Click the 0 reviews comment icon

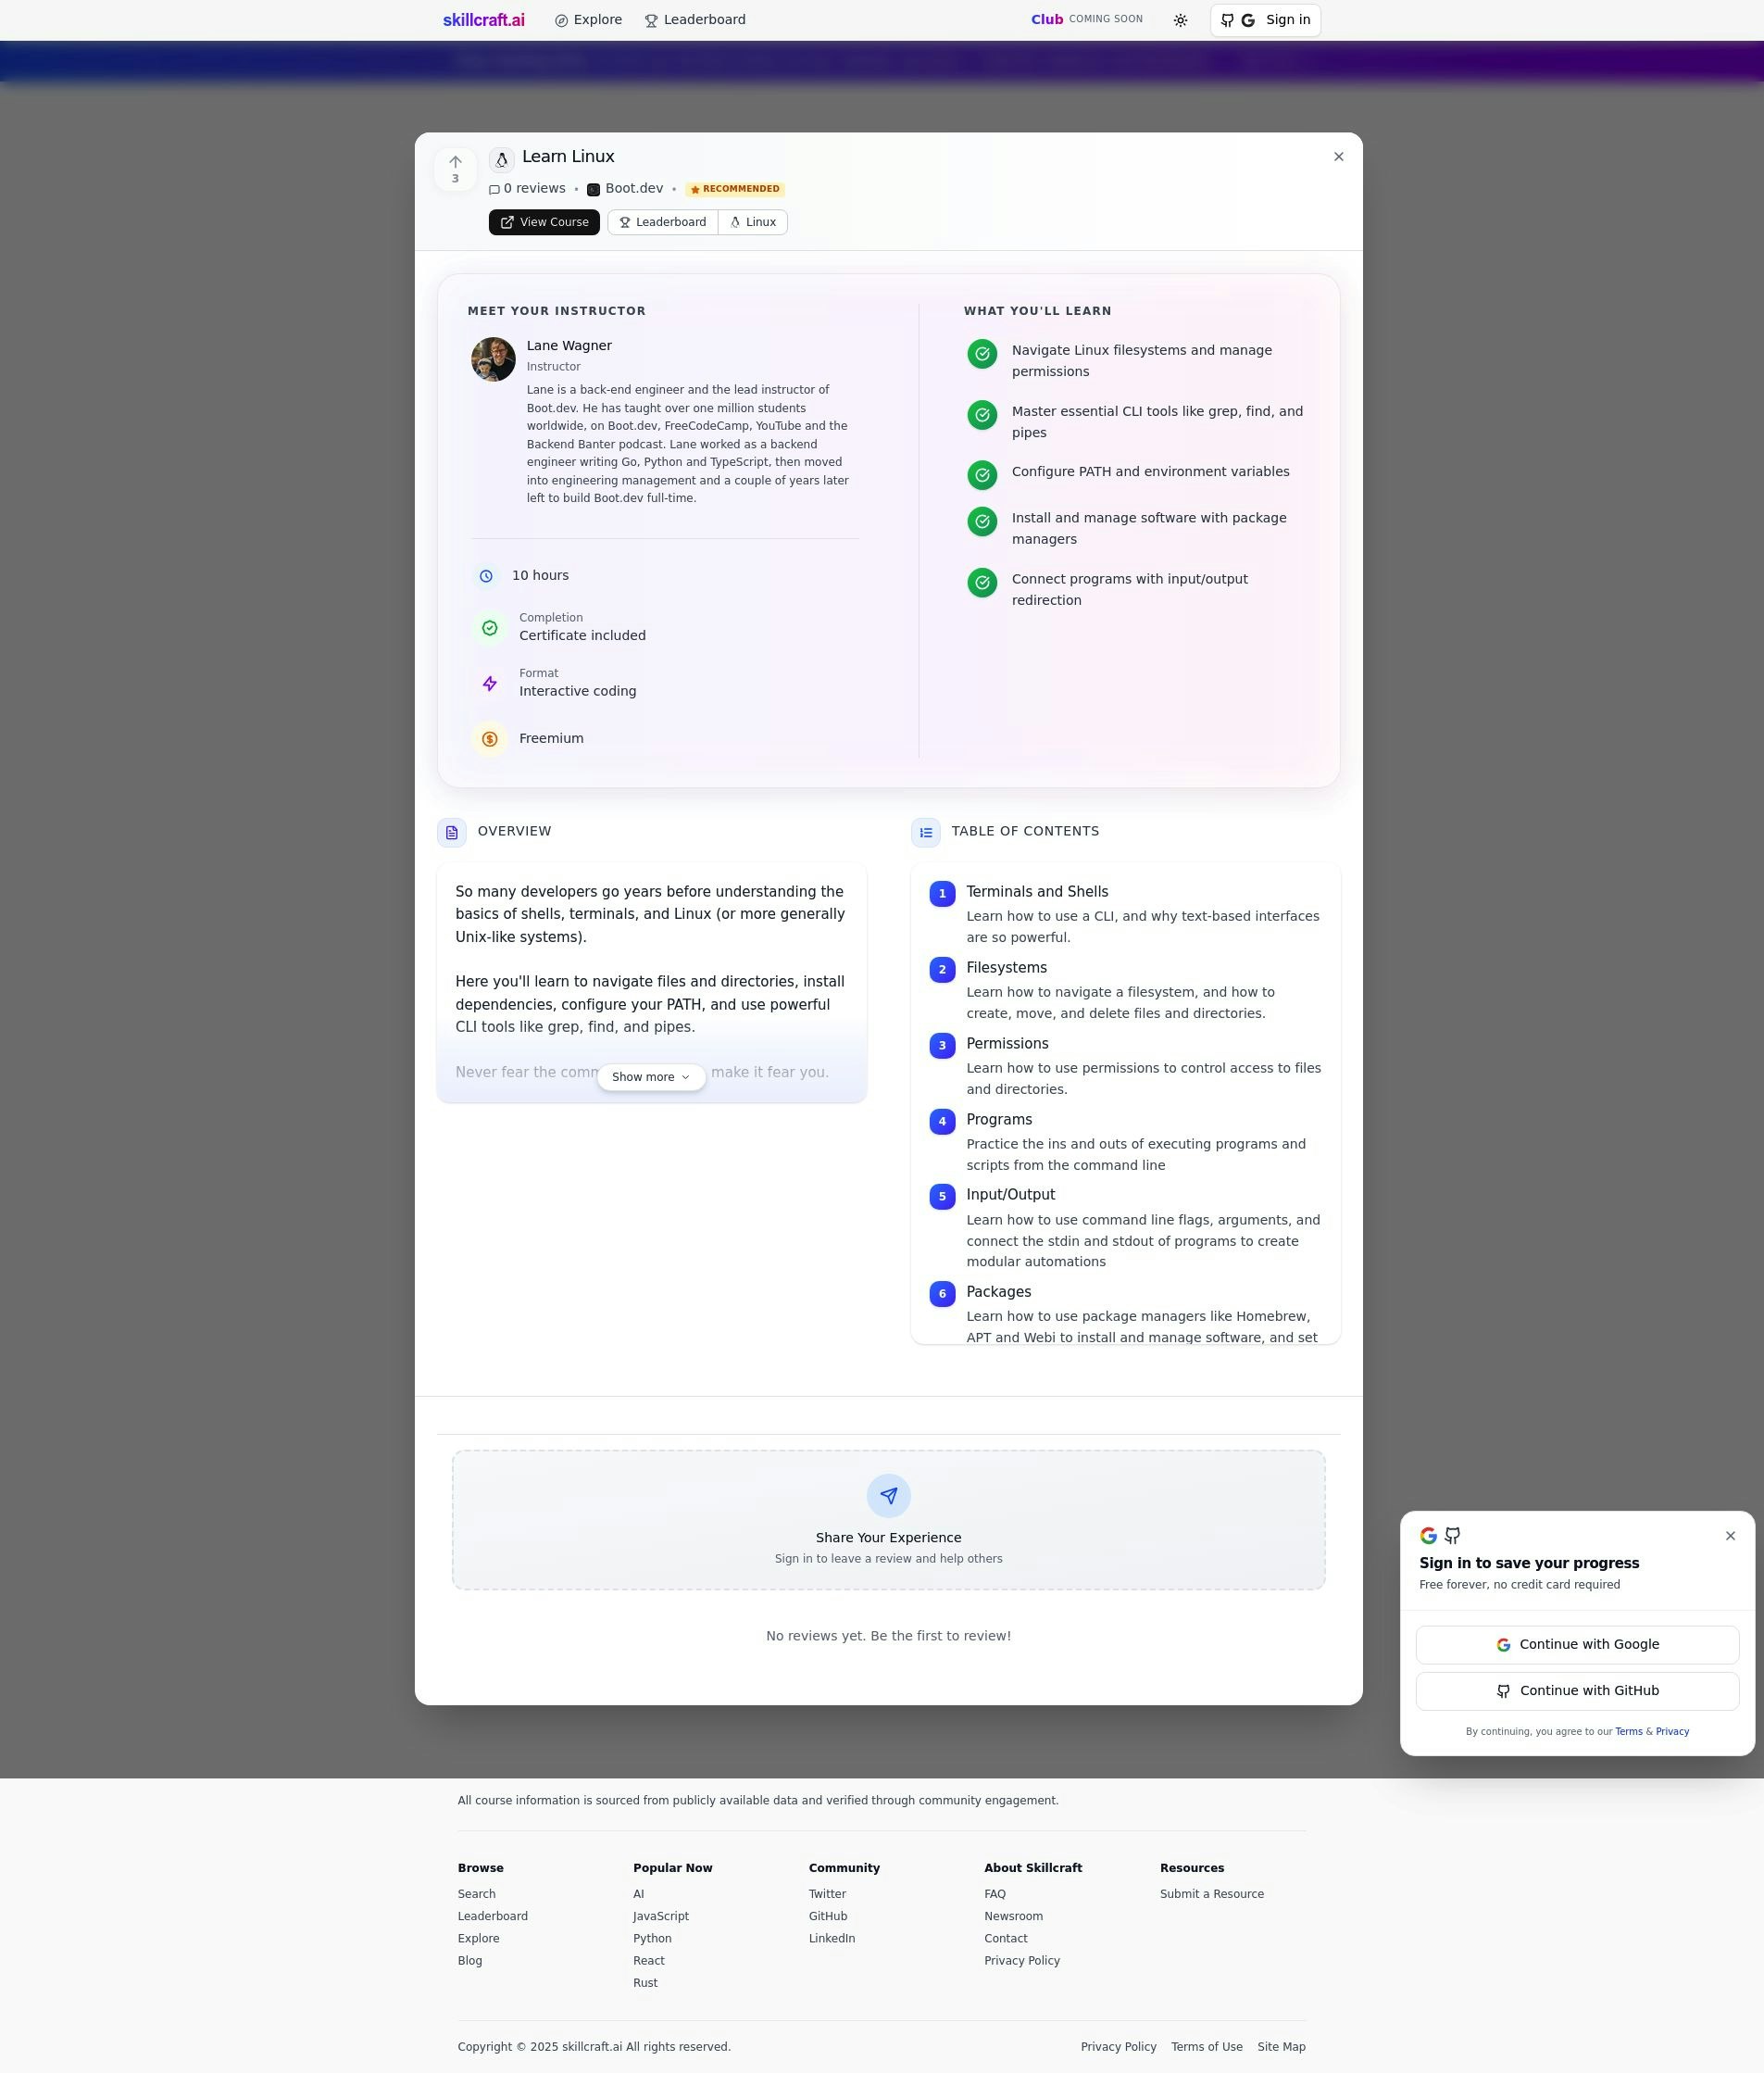point(494,189)
